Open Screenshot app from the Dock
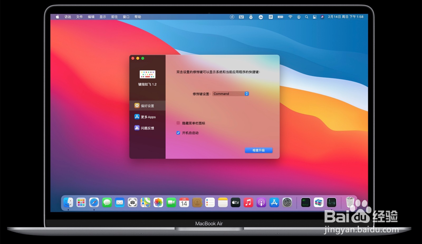Image resolution: width=422 pixels, height=244 pixels. click(132, 202)
